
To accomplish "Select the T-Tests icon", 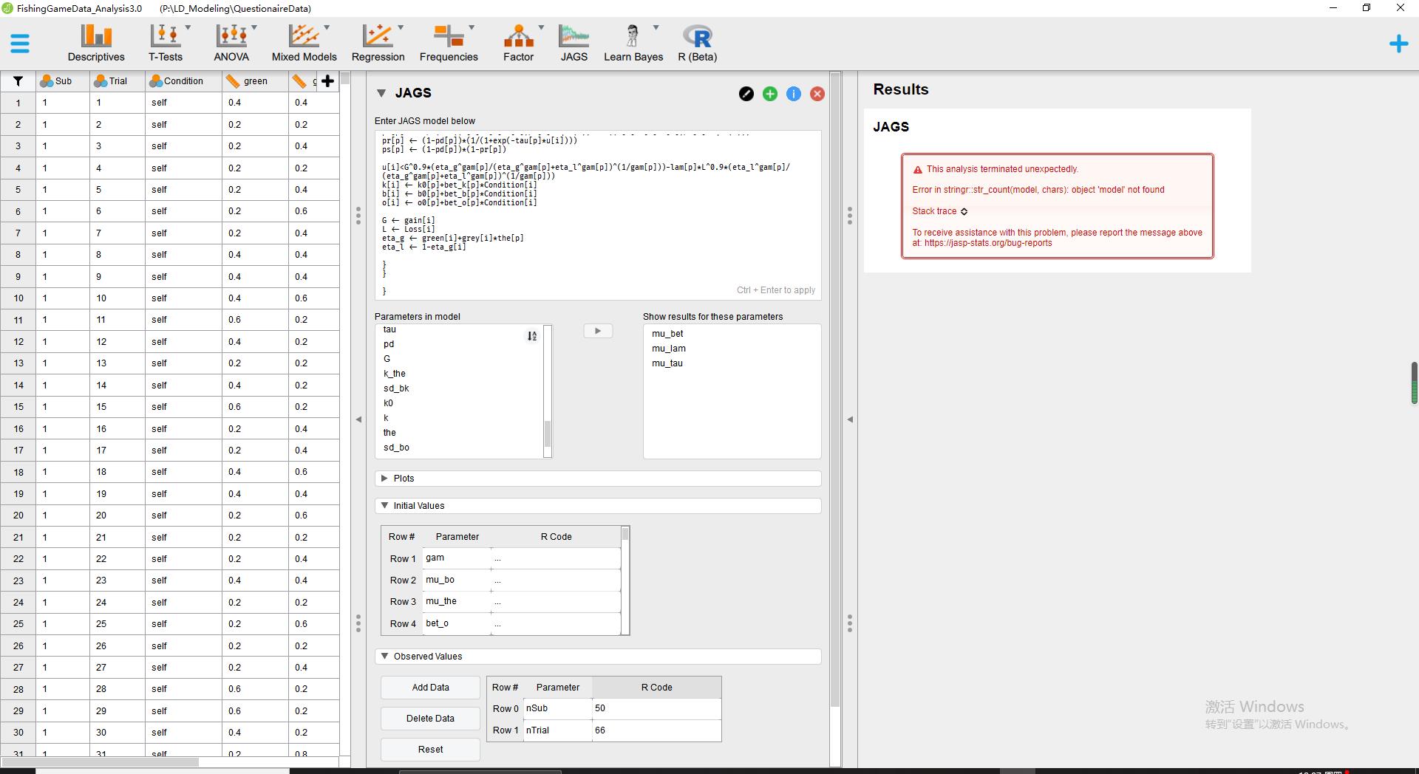I will 166,42.
